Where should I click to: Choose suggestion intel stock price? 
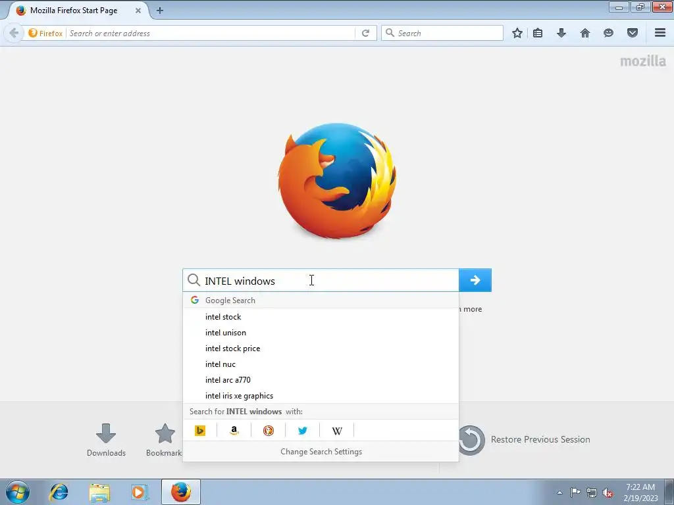(321, 349)
